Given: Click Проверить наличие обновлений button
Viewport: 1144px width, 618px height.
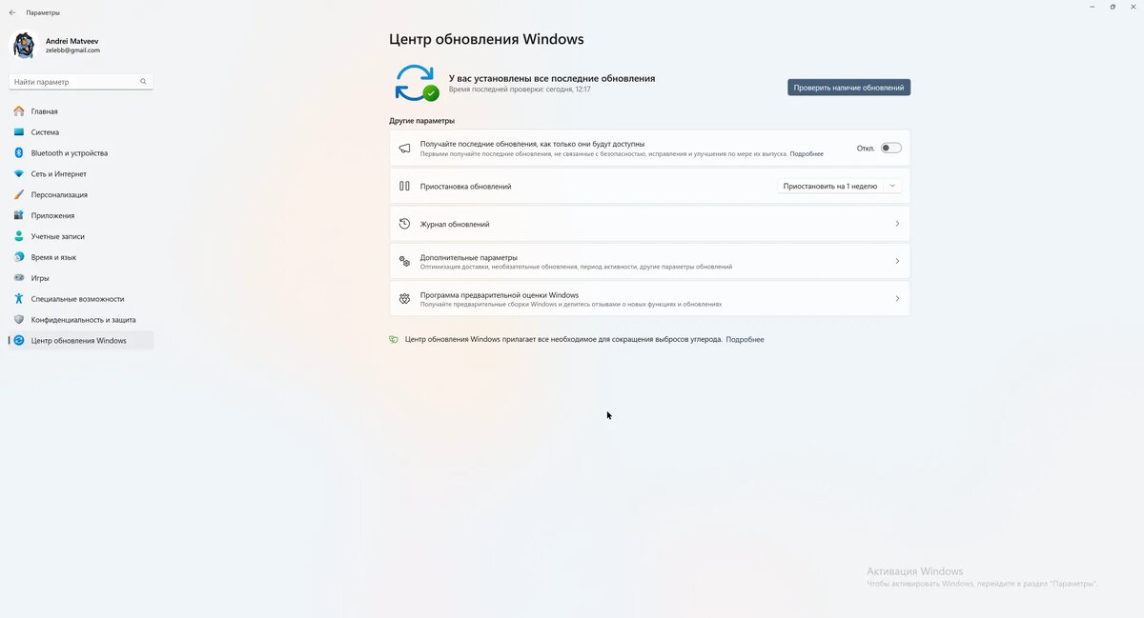Looking at the screenshot, I should click(848, 88).
